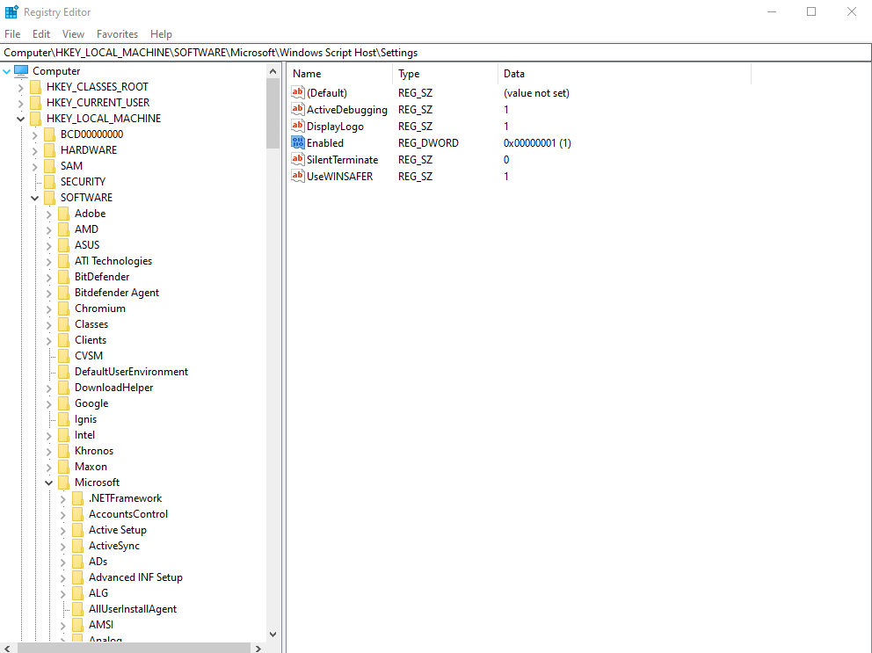Click the (Default) string value icon
Screen dimensions: 872x653
tap(298, 93)
